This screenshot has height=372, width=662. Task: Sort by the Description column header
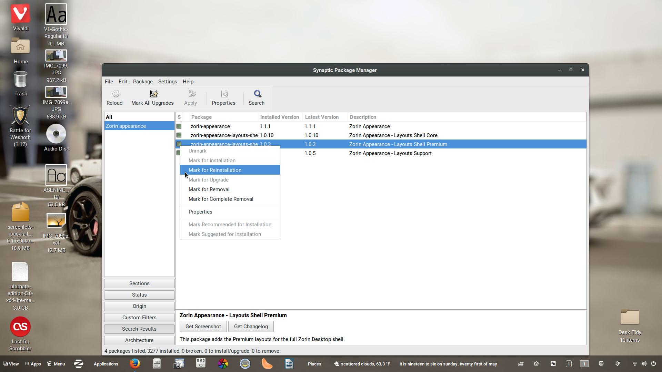click(x=467, y=117)
